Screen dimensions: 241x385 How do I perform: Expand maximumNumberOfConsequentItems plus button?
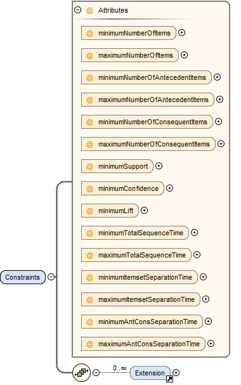click(221, 143)
